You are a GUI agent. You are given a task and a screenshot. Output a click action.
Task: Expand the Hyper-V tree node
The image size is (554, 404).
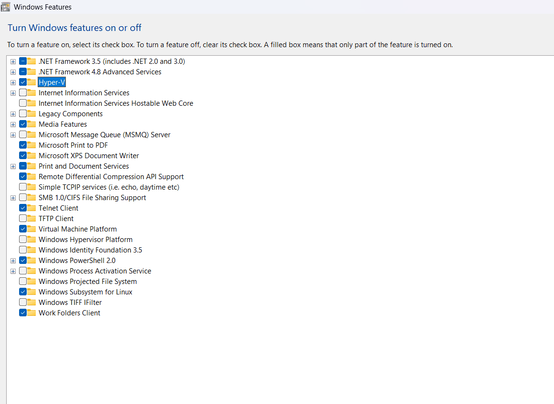point(13,82)
